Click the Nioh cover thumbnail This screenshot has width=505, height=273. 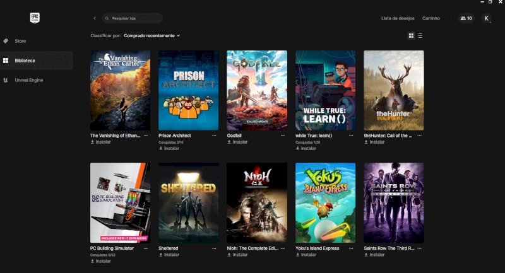point(257,202)
